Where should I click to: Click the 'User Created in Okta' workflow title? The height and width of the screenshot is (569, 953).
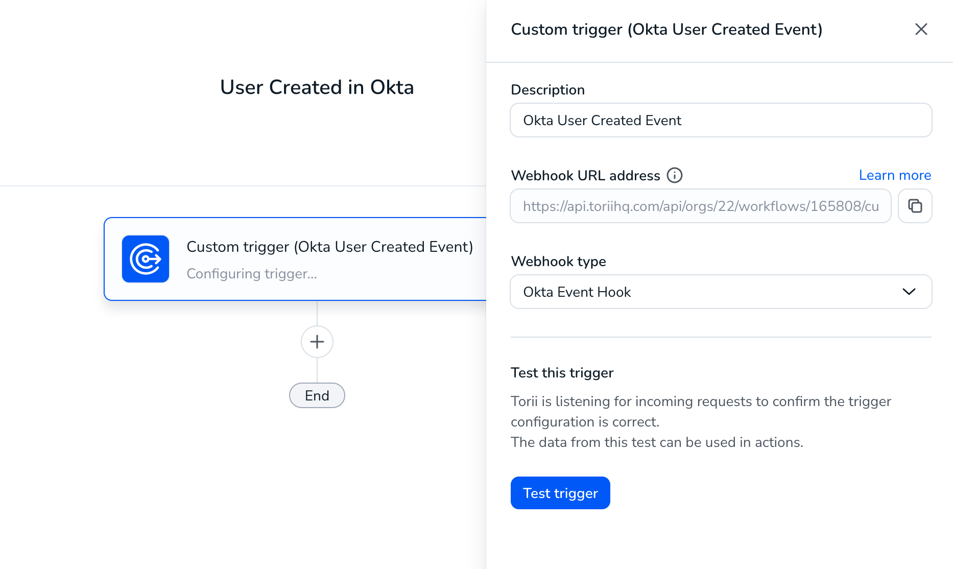317,87
